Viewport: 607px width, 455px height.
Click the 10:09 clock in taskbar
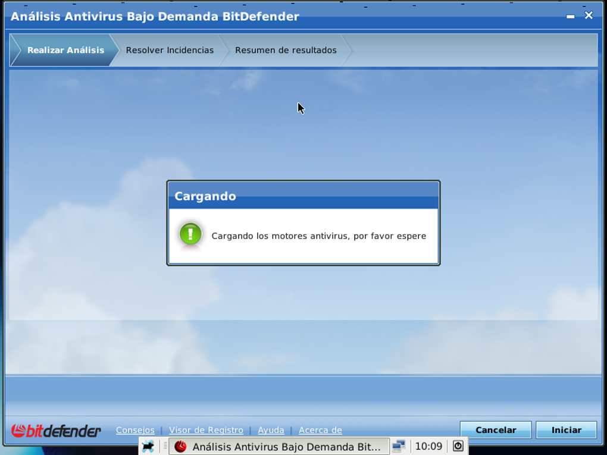click(x=428, y=446)
